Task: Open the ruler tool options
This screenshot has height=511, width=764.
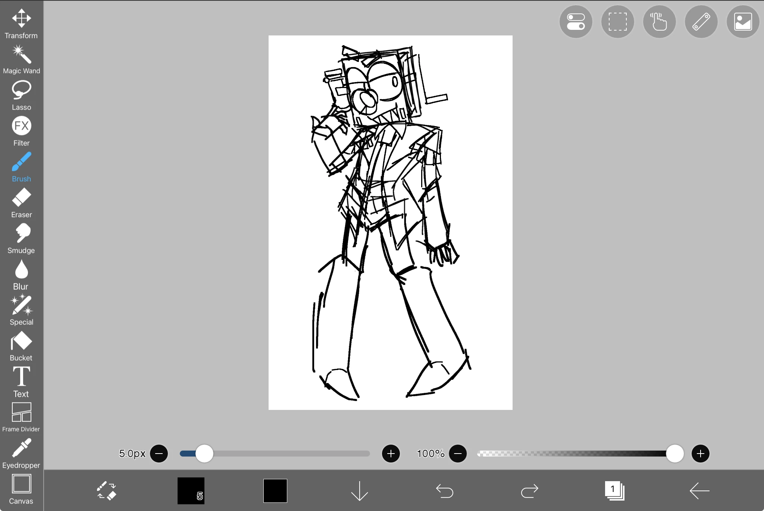Action: pyautogui.click(x=701, y=21)
